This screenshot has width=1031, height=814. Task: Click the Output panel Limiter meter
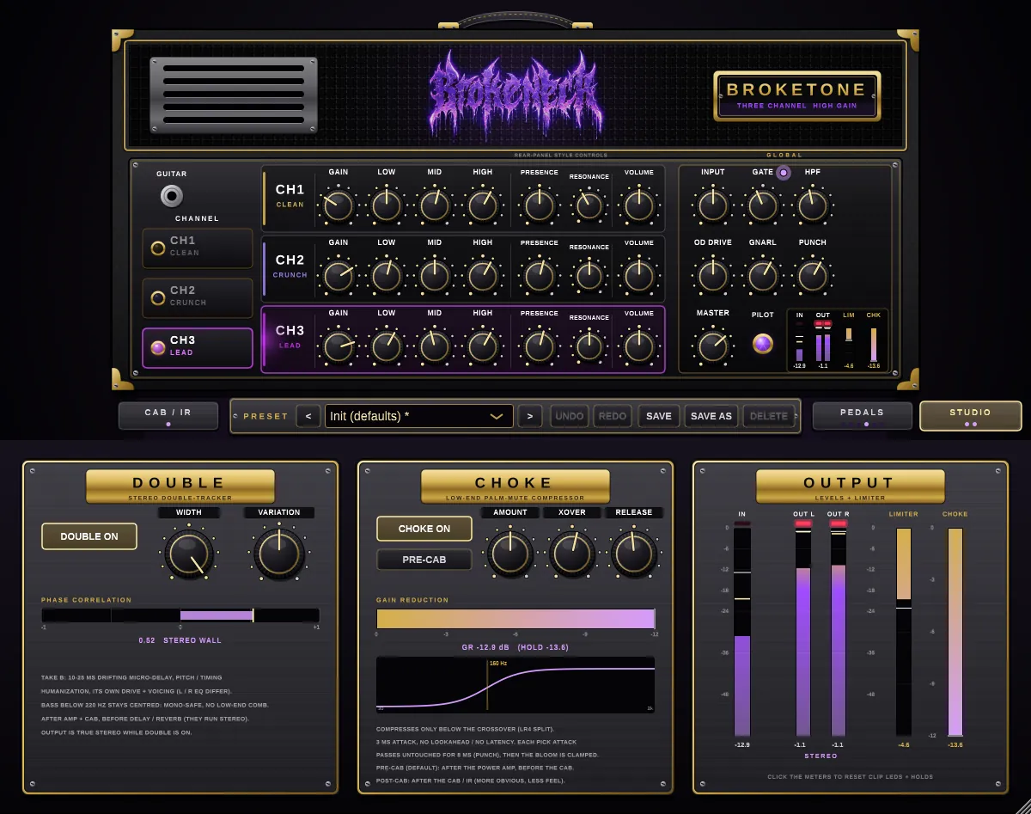click(904, 632)
